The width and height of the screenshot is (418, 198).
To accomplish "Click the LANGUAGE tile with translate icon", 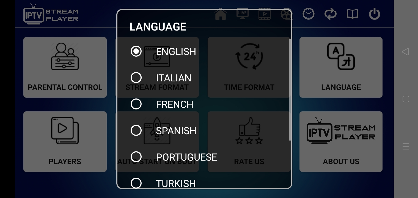I will pos(341,67).
